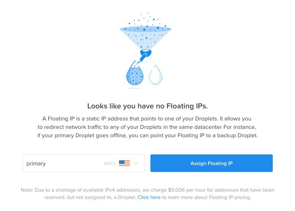295x211 pixels.
Task: Expand the droplet selector chevron
Action: pyautogui.click(x=136, y=163)
